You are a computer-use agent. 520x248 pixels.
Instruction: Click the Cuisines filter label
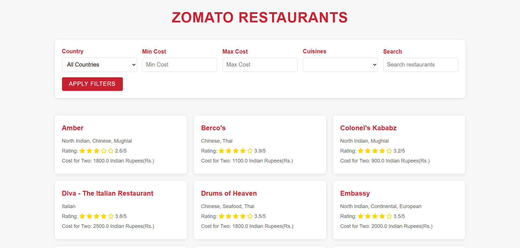314,51
